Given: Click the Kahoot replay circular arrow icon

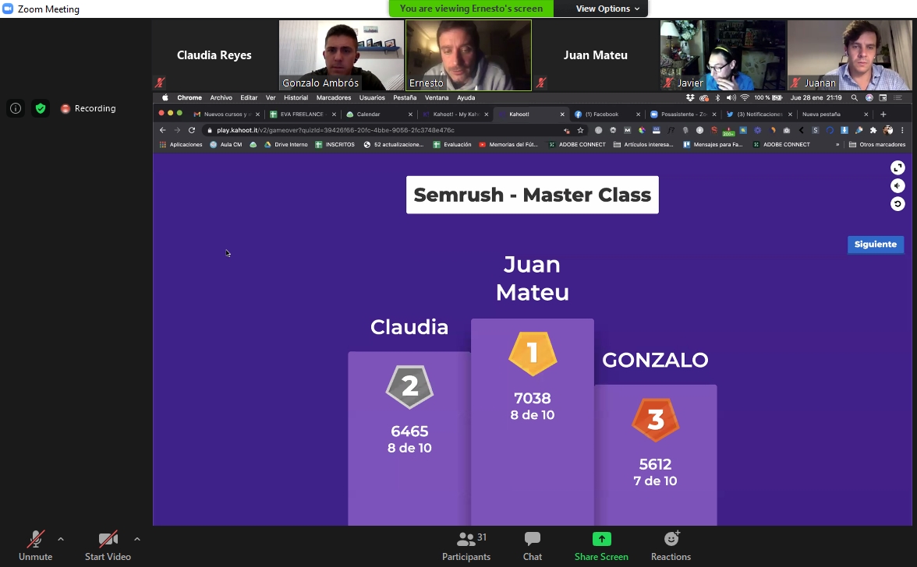Looking at the screenshot, I should pyautogui.click(x=897, y=204).
